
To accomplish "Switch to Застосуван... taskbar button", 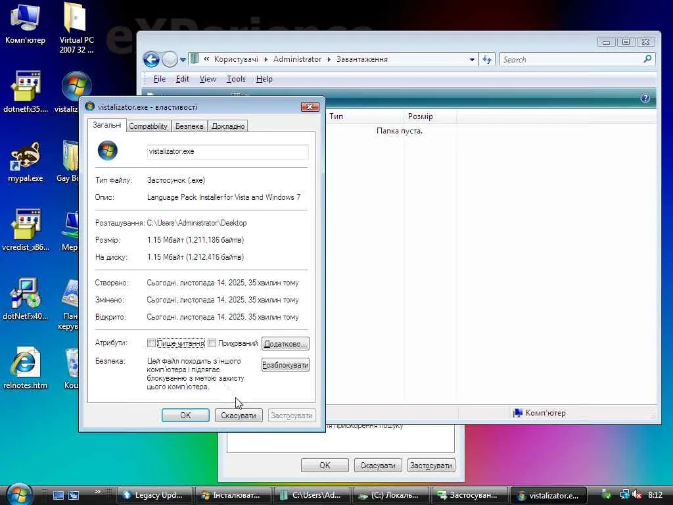I will (469, 495).
